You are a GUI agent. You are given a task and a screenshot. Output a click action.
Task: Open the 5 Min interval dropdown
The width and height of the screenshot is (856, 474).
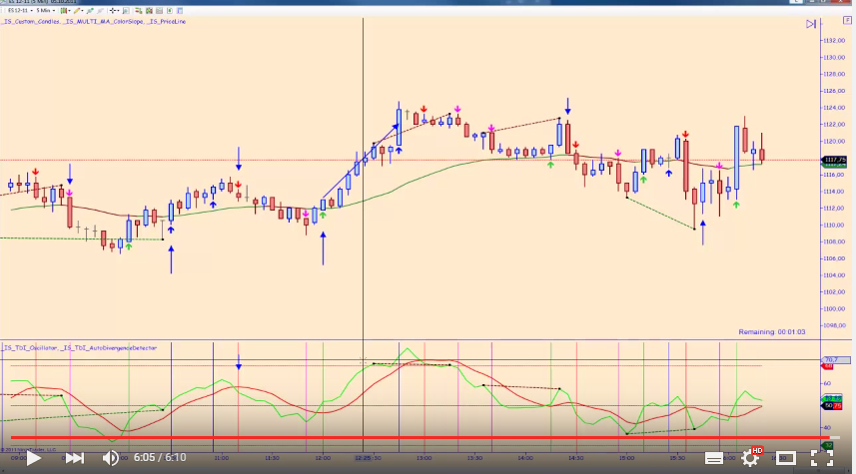[x=45, y=10]
